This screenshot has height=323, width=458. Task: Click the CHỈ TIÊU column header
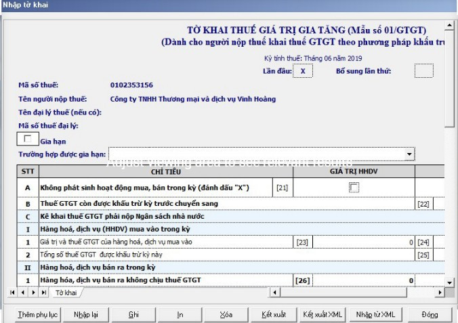(x=165, y=171)
